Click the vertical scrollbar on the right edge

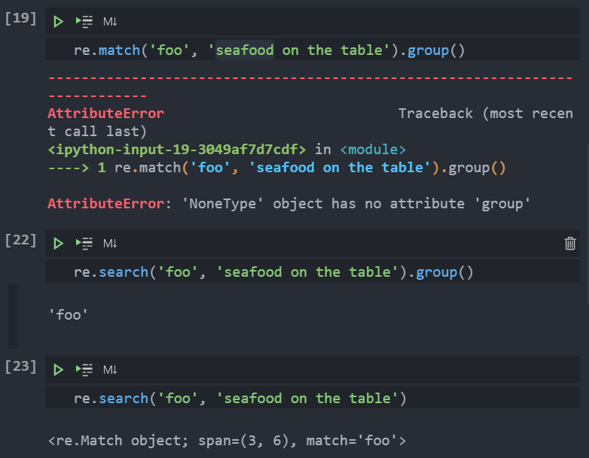[x=587, y=223]
